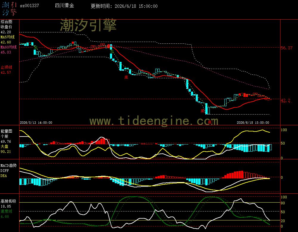Screen dimensions: 298x232
Task: Click the 个股 energy value 49.76
Action: click(6, 142)
